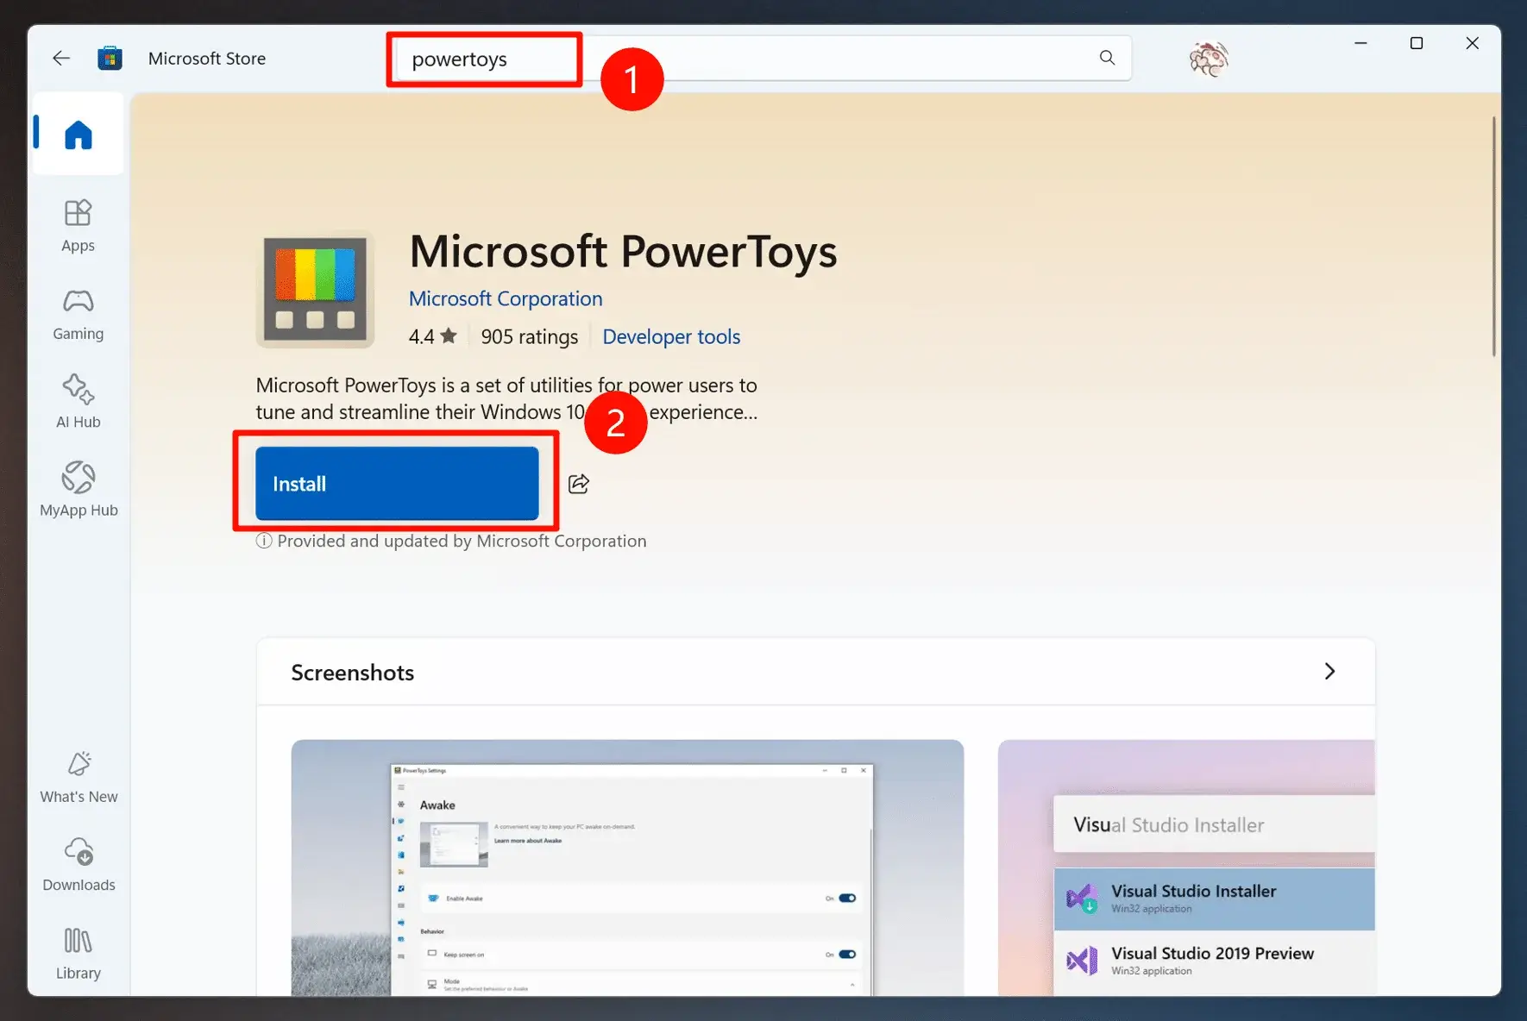1527x1021 pixels.
Task: Navigate back using the back arrow
Action: coord(60,58)
